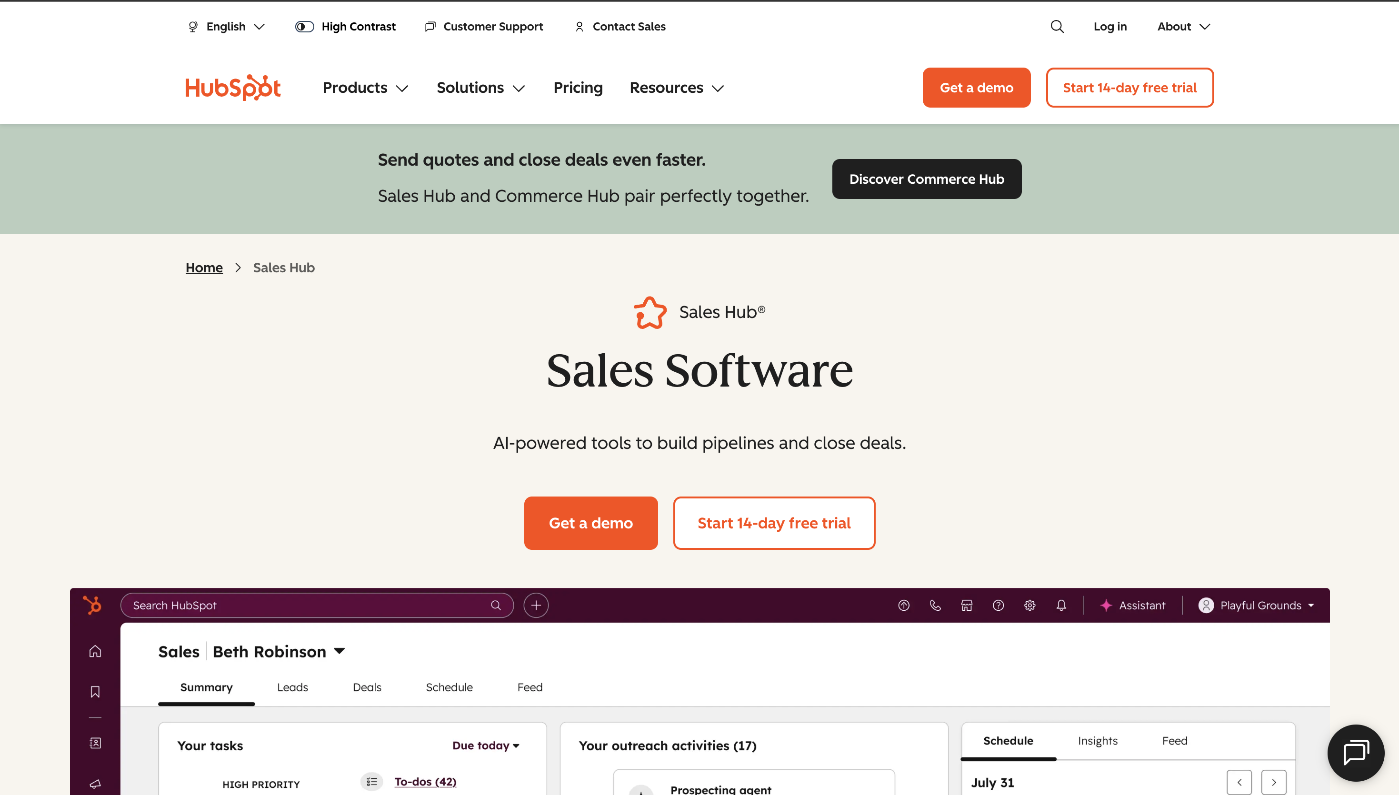Click the search icon inside Search HubSpot bar
This screenshot has width=1399, height=795.
496,605
